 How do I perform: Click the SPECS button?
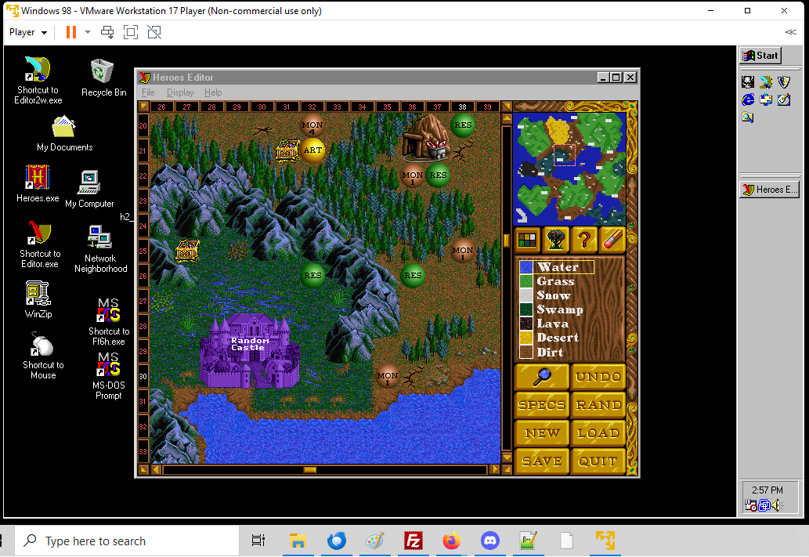[x=542, y=405]
